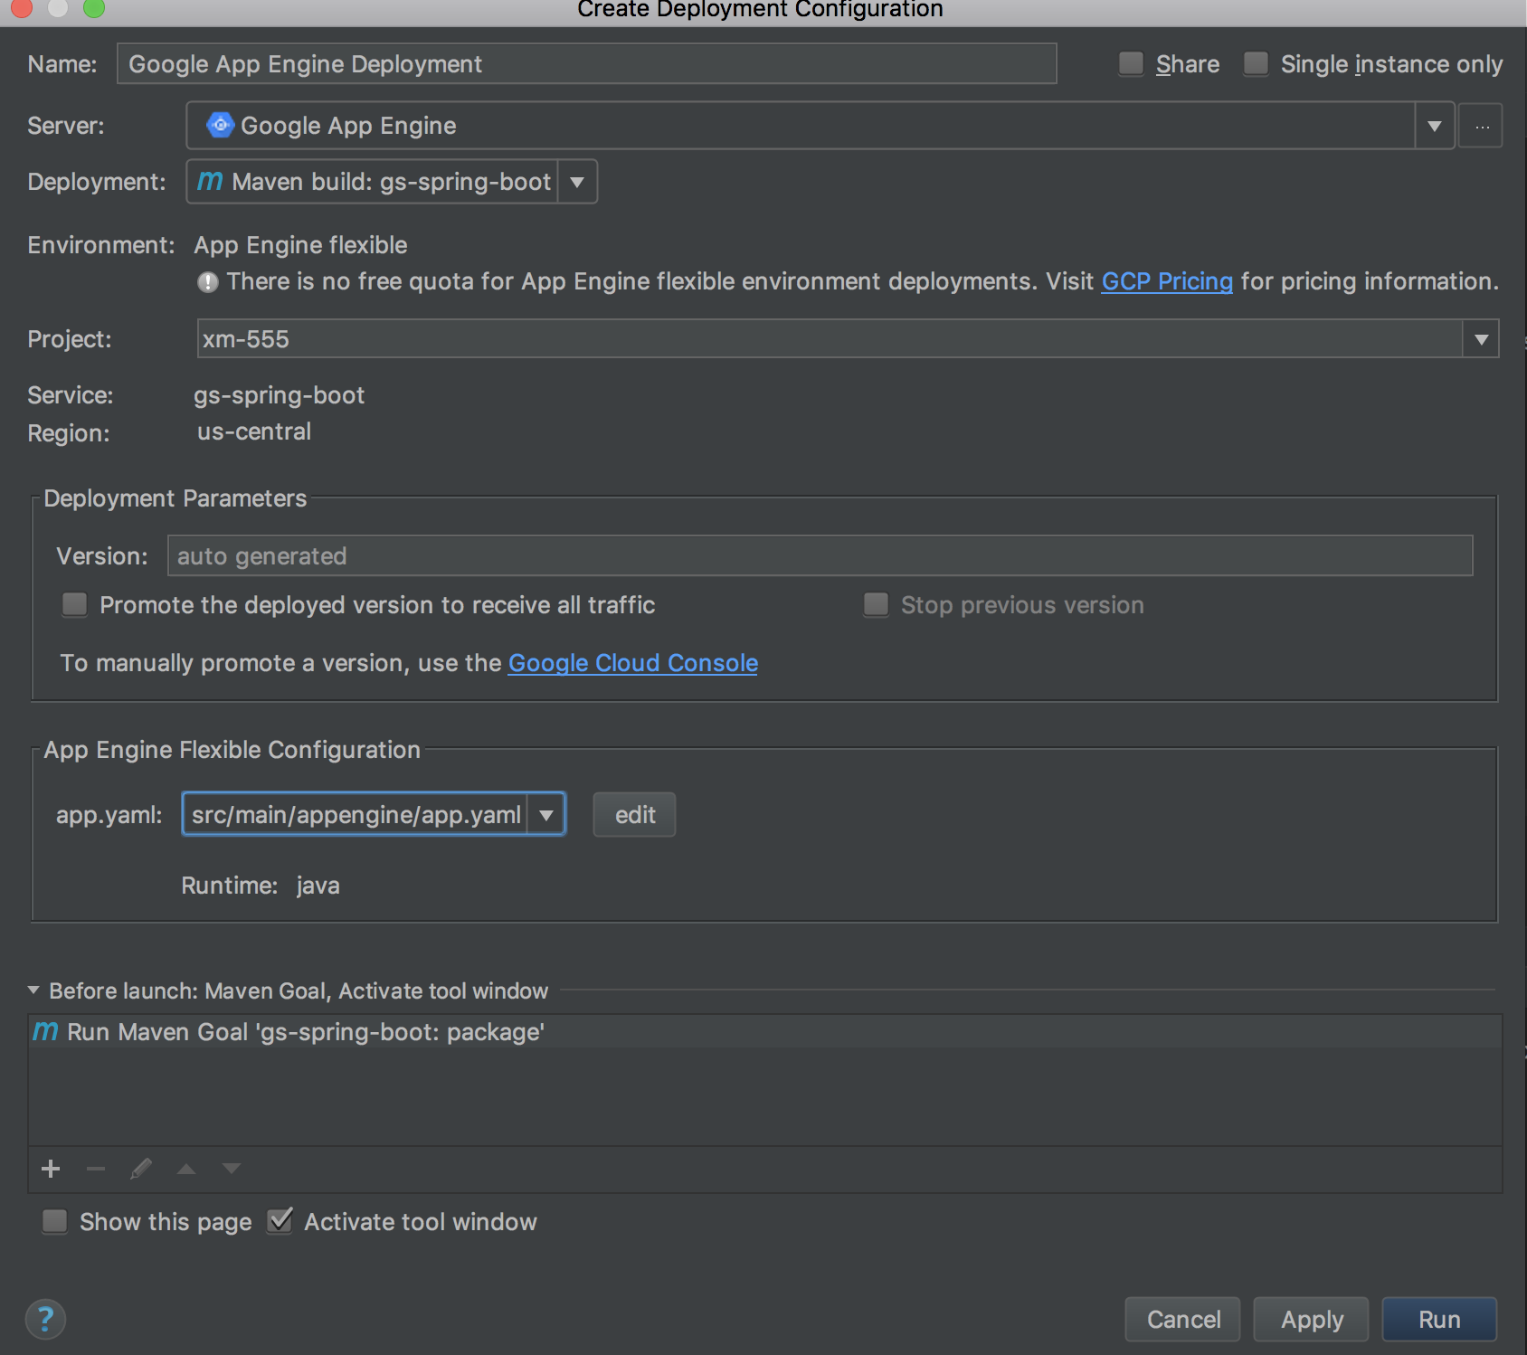This screenshot has height=1355, width=1527.
Task: Check Promote the deployed version option
Action: coord(74,604)
